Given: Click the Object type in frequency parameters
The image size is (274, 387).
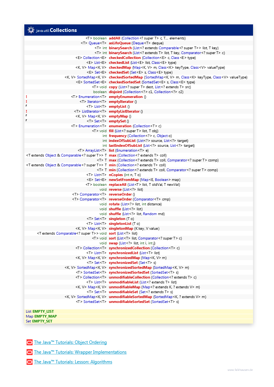Looking at the screenshot, I should (162, 136).
